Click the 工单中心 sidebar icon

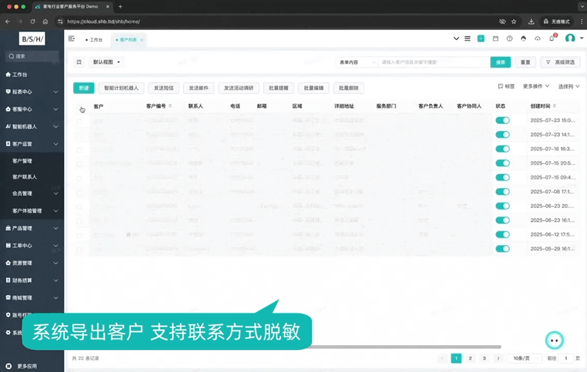pyautogui.click(x=8, y=245)
